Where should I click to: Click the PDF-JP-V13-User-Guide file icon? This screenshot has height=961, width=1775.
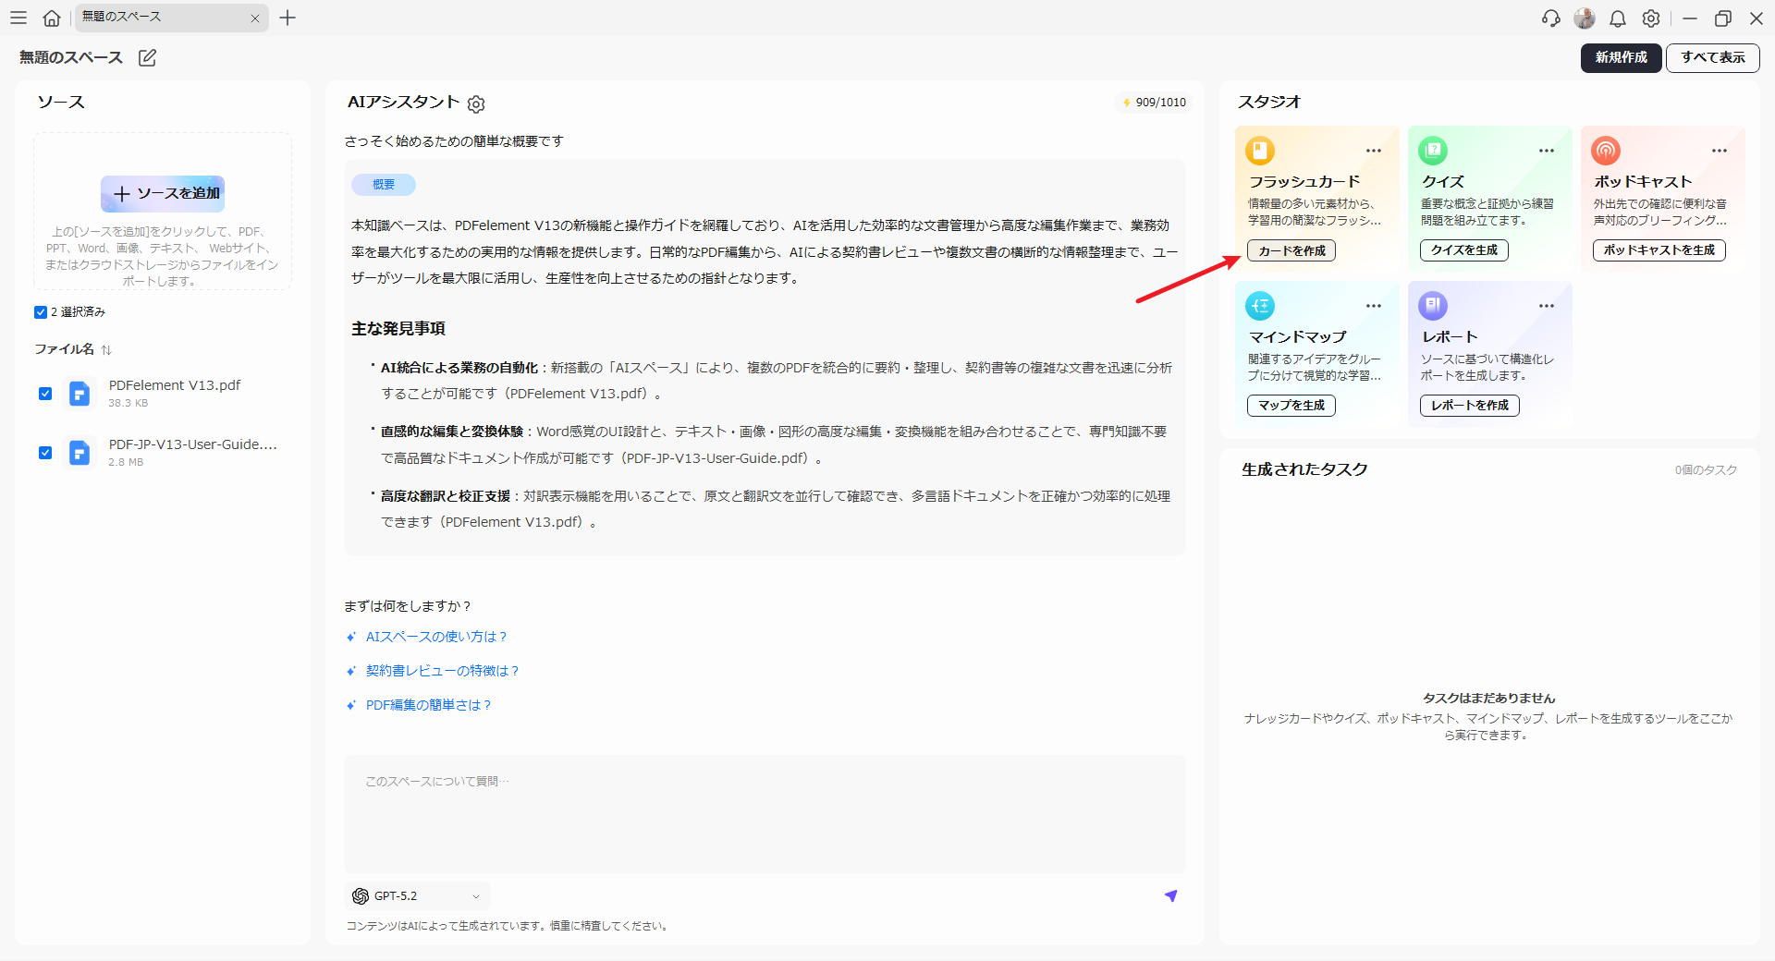(x=80, y=453)
